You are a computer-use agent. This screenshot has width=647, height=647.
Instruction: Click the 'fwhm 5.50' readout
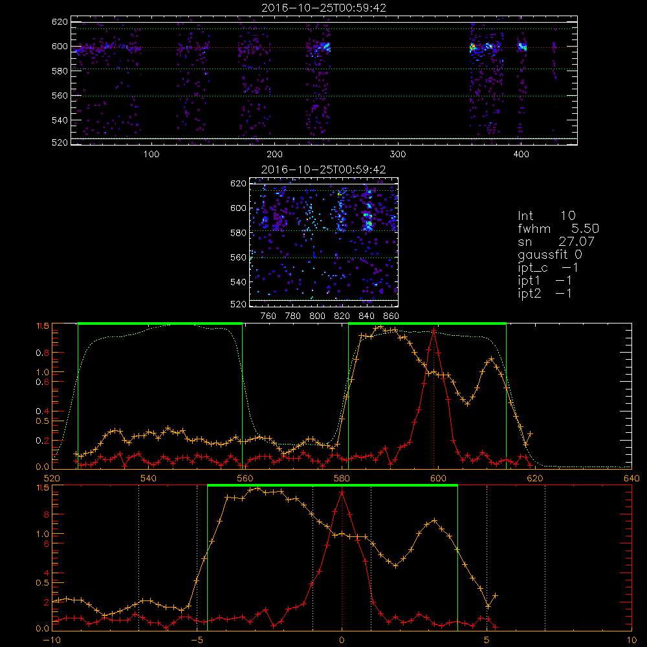[x=558, y=228]
